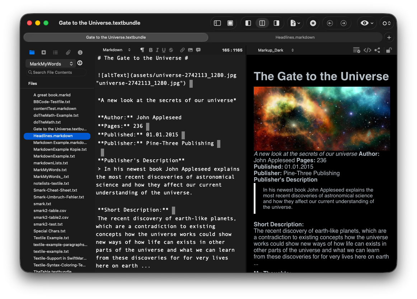The height and width of the screenshot is (299, 417).
Task: Click the share icon above preview
Action: pyautogui.click(x=377, y=50)
